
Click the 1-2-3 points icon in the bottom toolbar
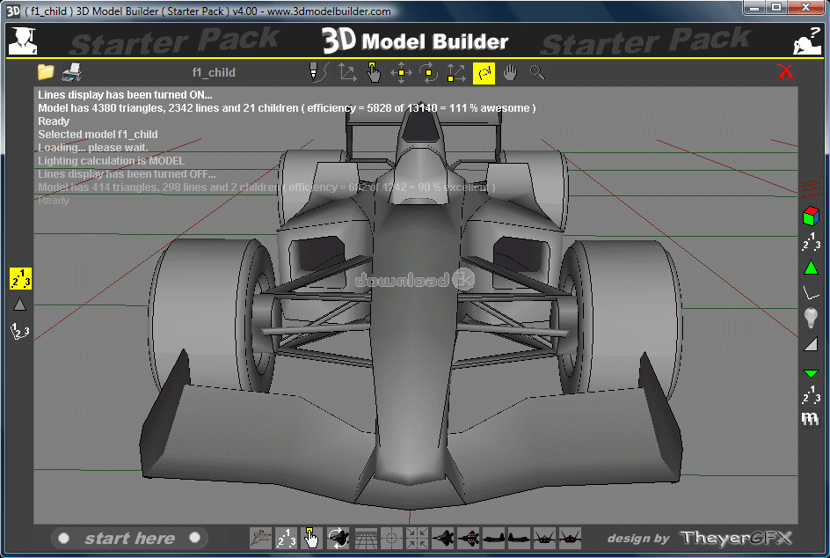[x=286, y=539]
